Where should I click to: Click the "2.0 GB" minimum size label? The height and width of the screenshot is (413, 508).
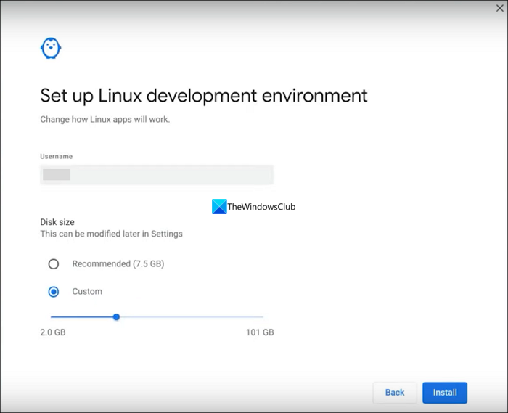click(52, 332)
